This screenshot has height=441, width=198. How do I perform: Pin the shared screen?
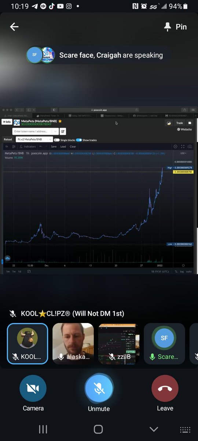(x=176, y=27)
